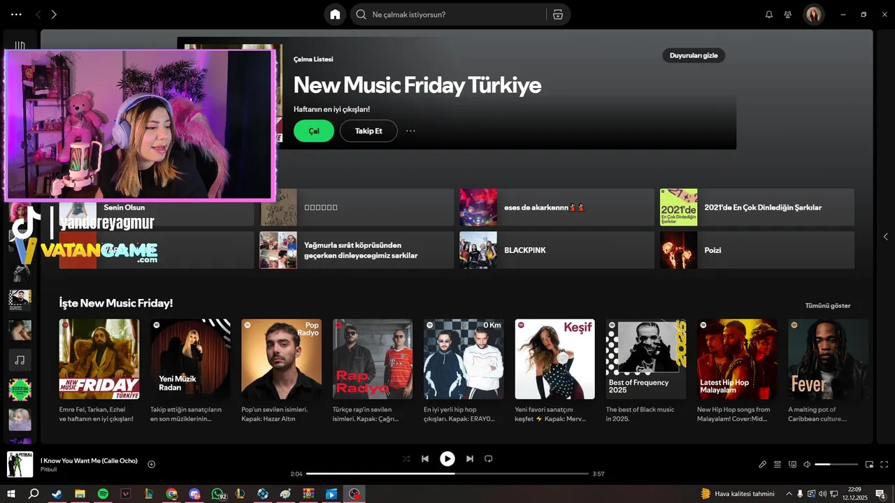This screenshot has width=895, height=503.
Task: Open File Explorer from the taskbar
Action: [80, 494]
